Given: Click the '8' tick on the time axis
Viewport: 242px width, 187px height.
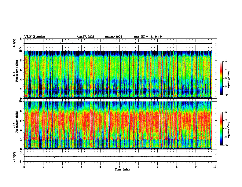Looking at the screenshot, I should tap(177, 167).
